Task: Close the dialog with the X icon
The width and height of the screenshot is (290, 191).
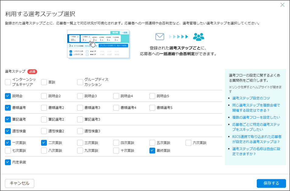Action: coord(282,5)
